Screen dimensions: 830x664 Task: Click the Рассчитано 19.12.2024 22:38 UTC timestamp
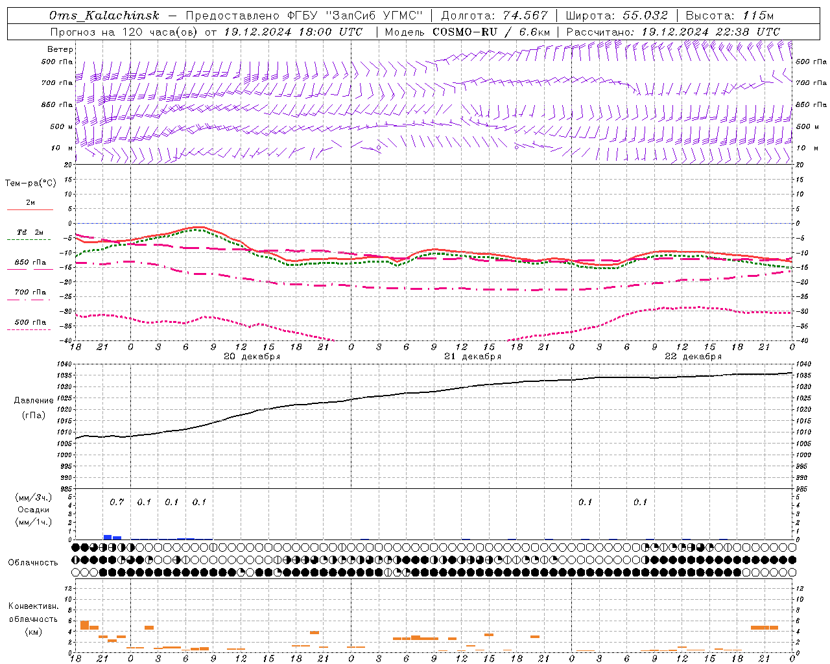[673, 32]
